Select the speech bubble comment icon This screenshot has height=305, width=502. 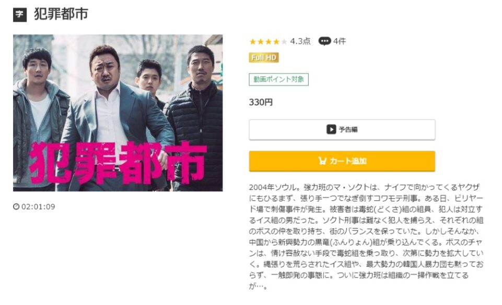325,41
